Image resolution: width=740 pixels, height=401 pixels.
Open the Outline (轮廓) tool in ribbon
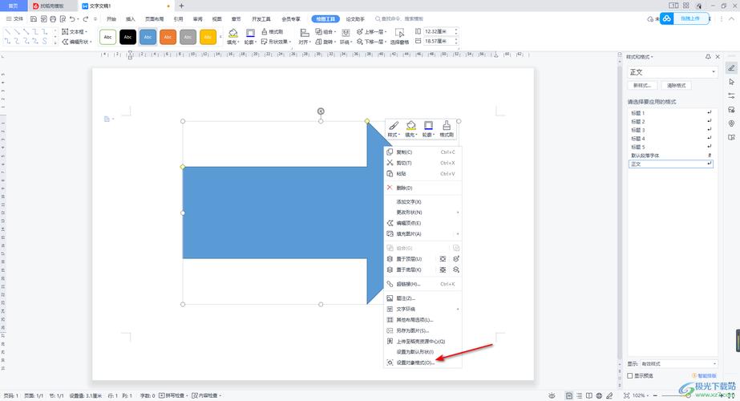pyautogui.click(x=250, y=33)
